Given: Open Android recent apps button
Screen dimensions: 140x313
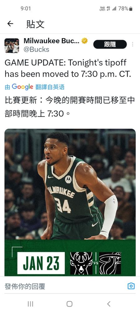Looking at the screenshot, I should coord(30,304).
